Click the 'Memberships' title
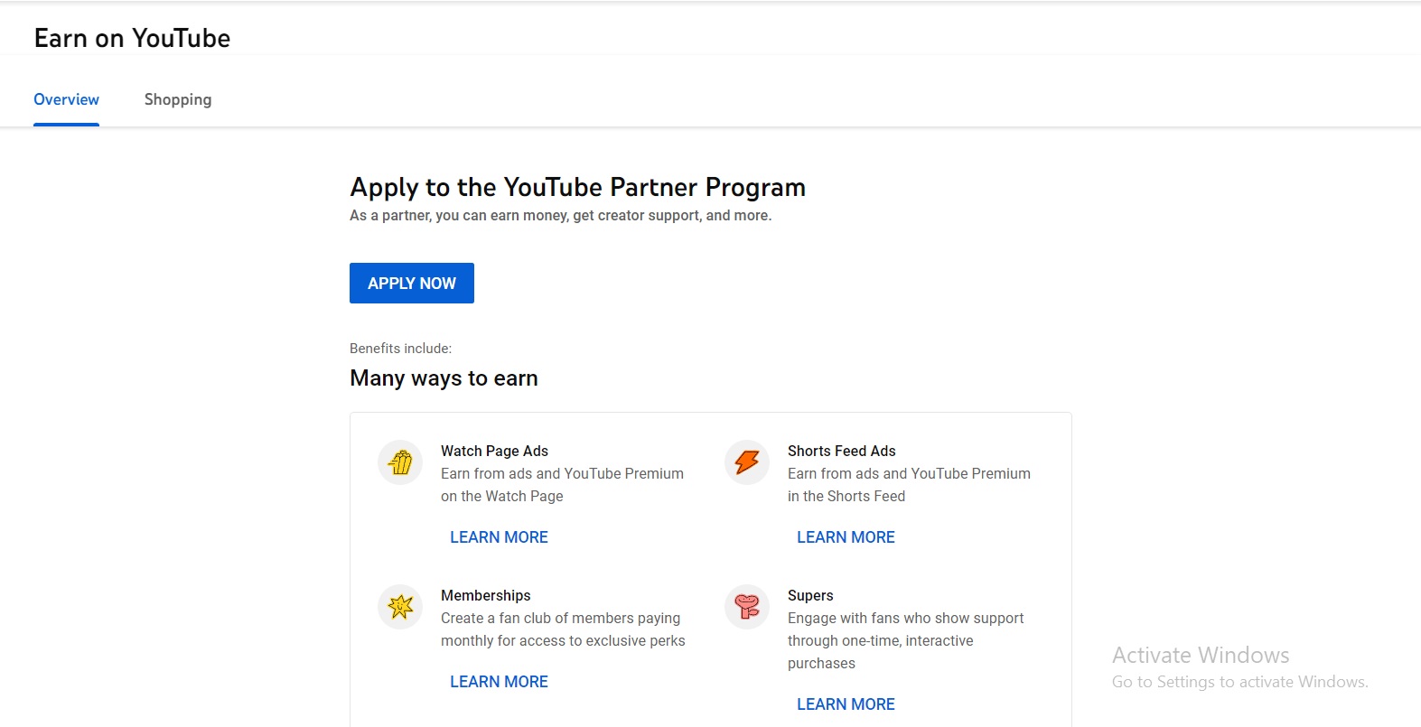The height and width of the screenshot is (727, 1421). [x=485, y=595]
